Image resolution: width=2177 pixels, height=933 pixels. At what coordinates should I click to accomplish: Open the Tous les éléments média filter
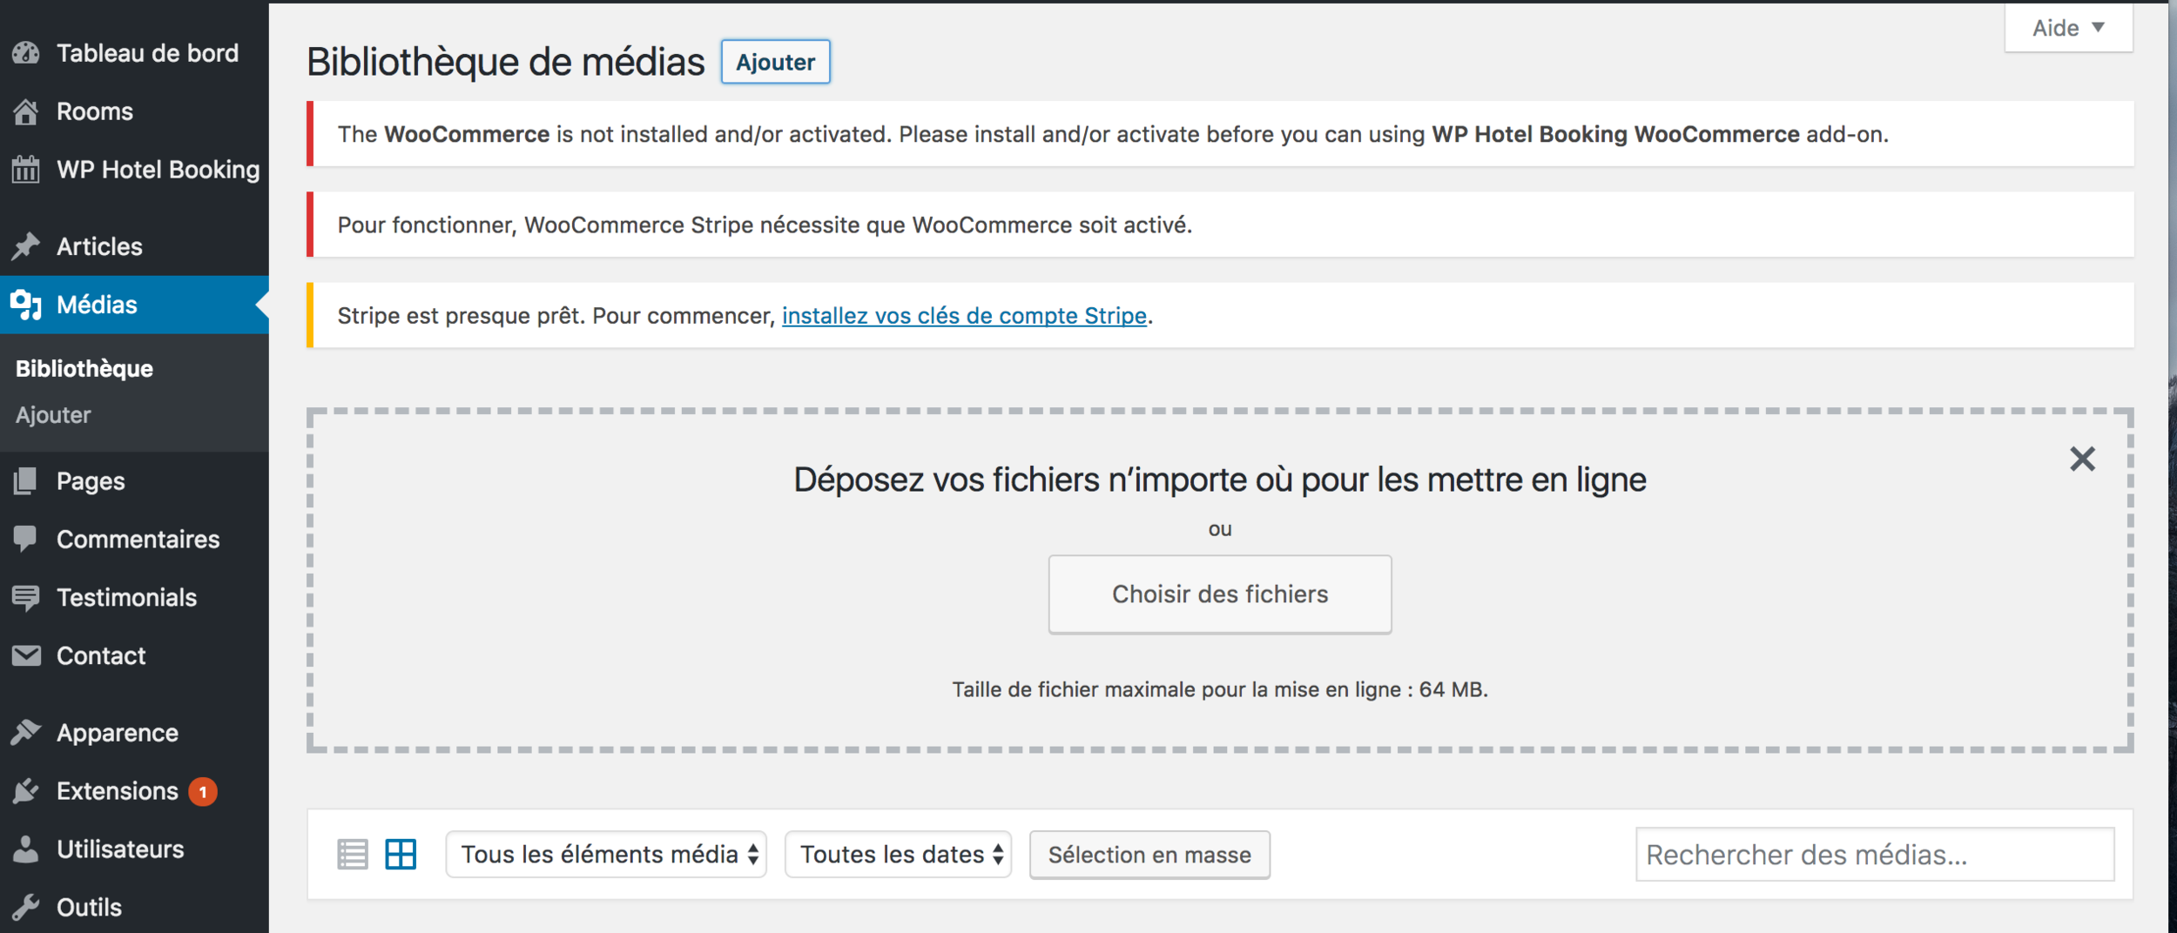pos(606,855)
